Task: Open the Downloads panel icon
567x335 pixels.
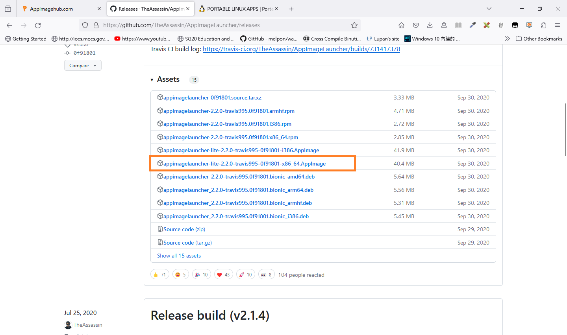Action: tap(430, 25)
